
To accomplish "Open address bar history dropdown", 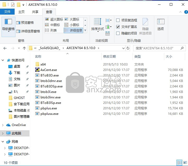I will [x=123, y=48].
